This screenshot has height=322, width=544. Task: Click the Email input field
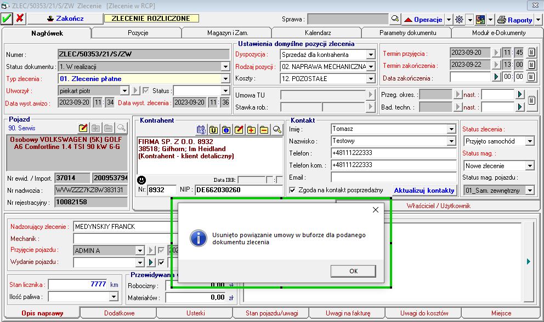click(x=394, y=177)
